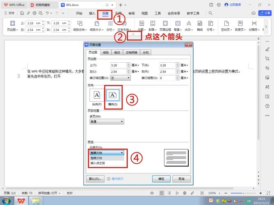Click the zoom out minus button
Image resolution: width=274 pixels, height=205 pixels.
pos(226,193)
